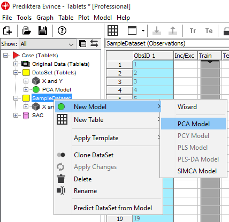Click the Tr training set toolbar button
Screen dimensions: 229x222
tap(193, 31)
